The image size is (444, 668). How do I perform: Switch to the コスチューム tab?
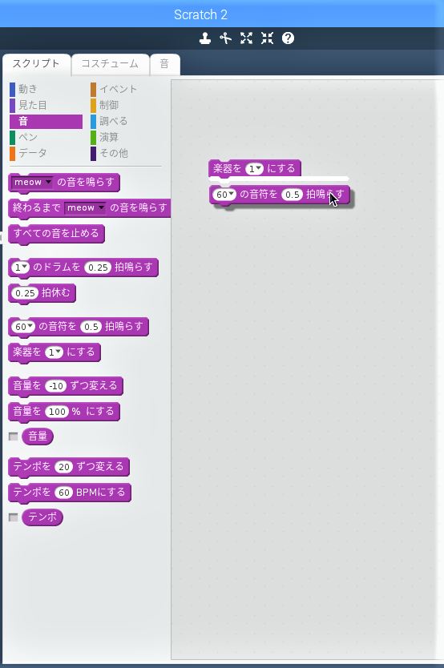click(x=110, y=64)
